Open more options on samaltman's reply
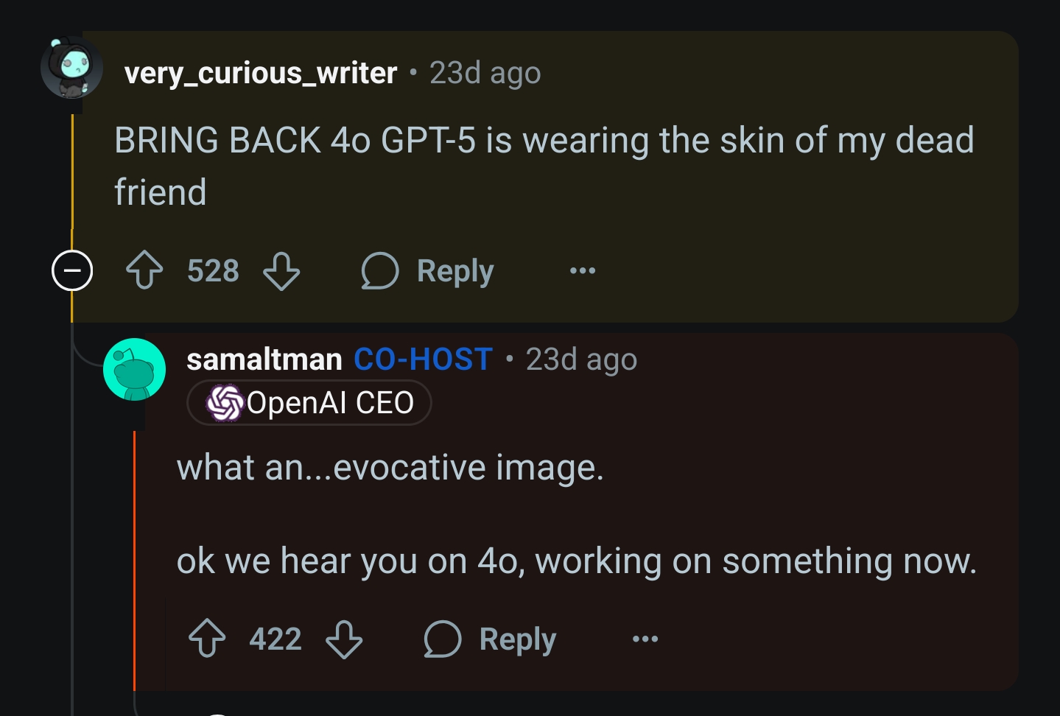 tap(645, 639)
